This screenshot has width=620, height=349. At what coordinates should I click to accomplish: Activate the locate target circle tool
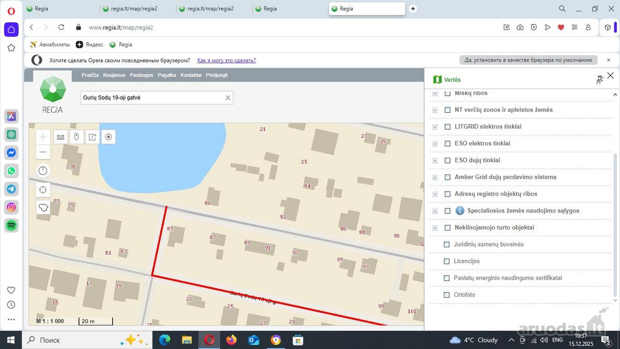(x=109, y=137)
